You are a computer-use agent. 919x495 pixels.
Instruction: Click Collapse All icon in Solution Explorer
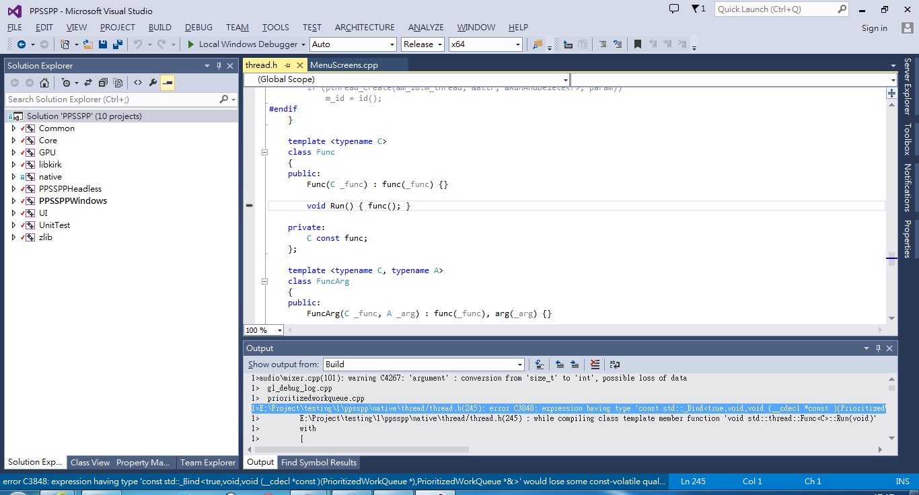coord(103,83)
